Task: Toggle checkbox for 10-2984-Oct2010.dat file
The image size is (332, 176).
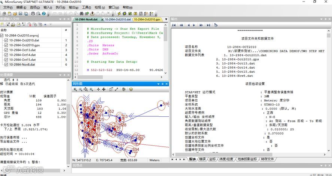Action: [6, 40]
